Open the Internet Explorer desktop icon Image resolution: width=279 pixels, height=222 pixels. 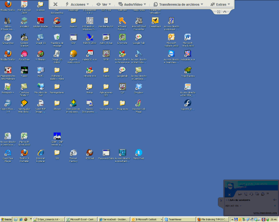tap(41, 156)
